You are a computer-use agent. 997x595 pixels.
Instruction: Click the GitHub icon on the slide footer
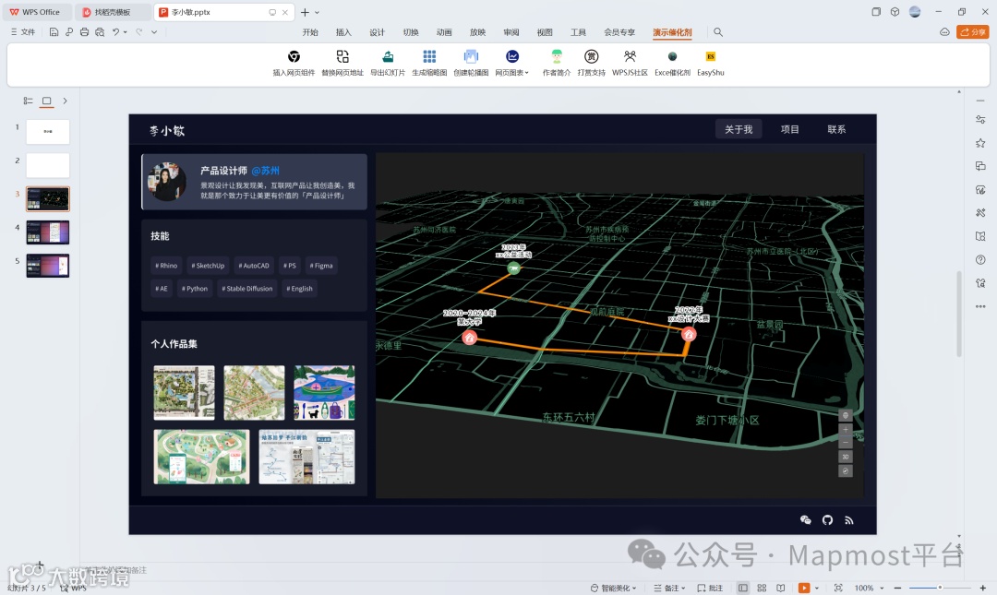tap(827, 520)
